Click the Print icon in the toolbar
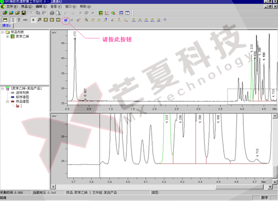This screenshot has height=201, width=278. 52,13
